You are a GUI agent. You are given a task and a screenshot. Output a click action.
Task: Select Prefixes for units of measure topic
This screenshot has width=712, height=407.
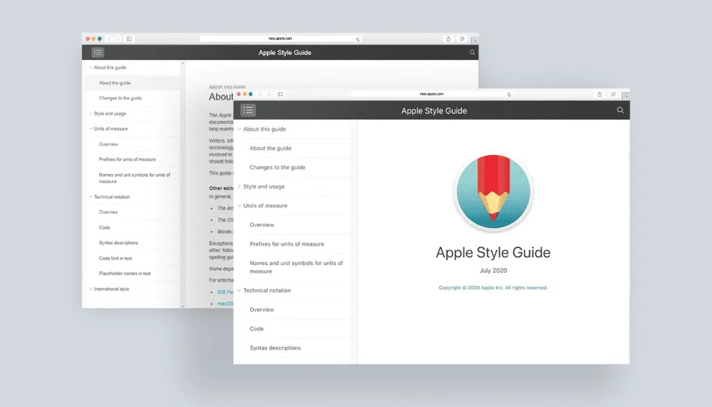click(288, 244)
